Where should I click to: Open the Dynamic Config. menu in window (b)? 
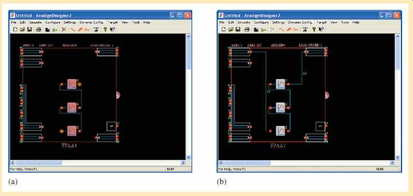click(300, 22)
